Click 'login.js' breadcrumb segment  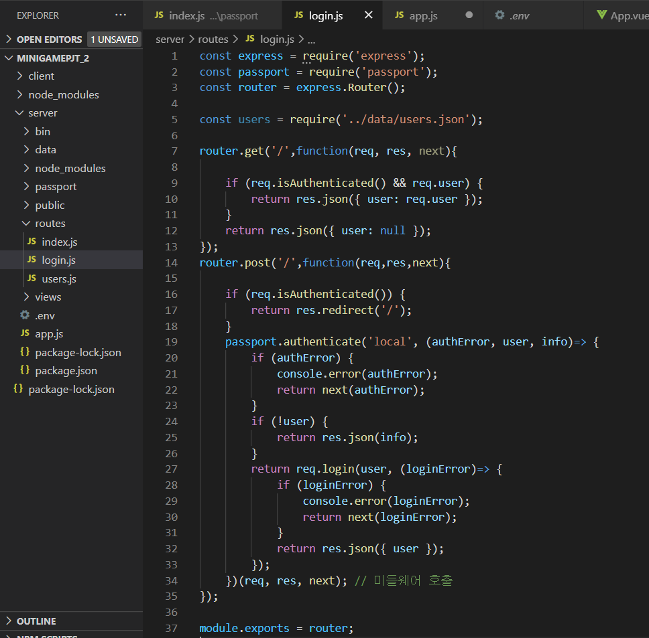[277, 39]
